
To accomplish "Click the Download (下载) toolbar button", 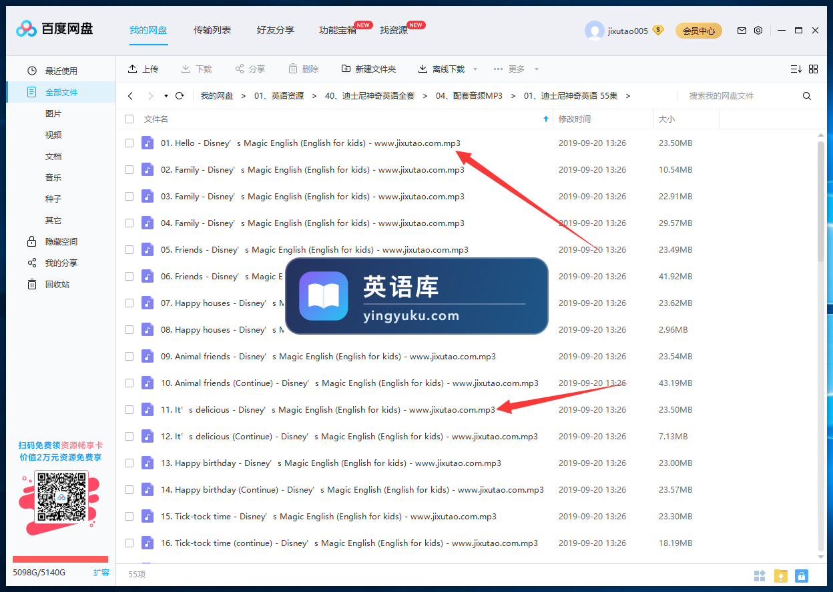I will (x=196, y=69).
